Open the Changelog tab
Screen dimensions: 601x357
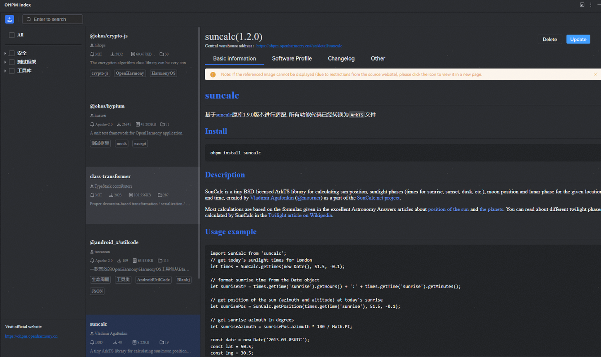(x=341, y=59)
